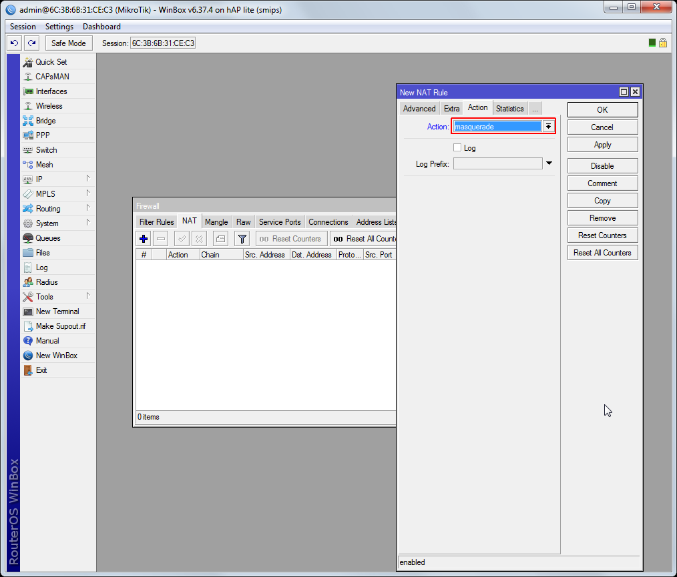
Task: Expand the Log Prefix field arrow
Action: (x=549, y=163)
